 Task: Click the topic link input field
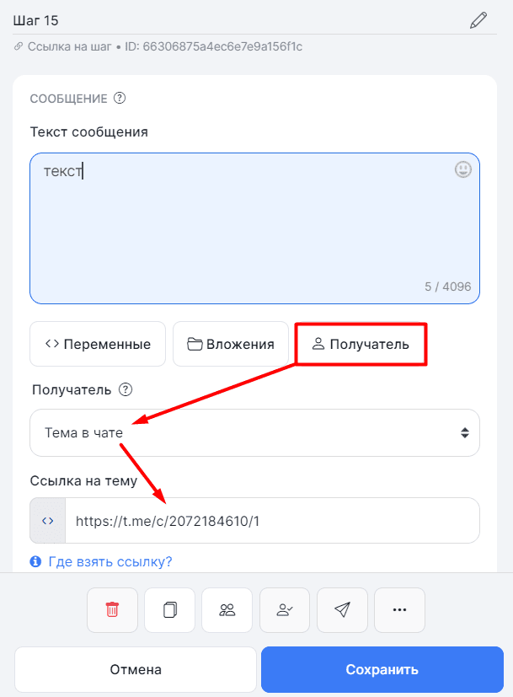pyautogui.click(x=270, y=520)
